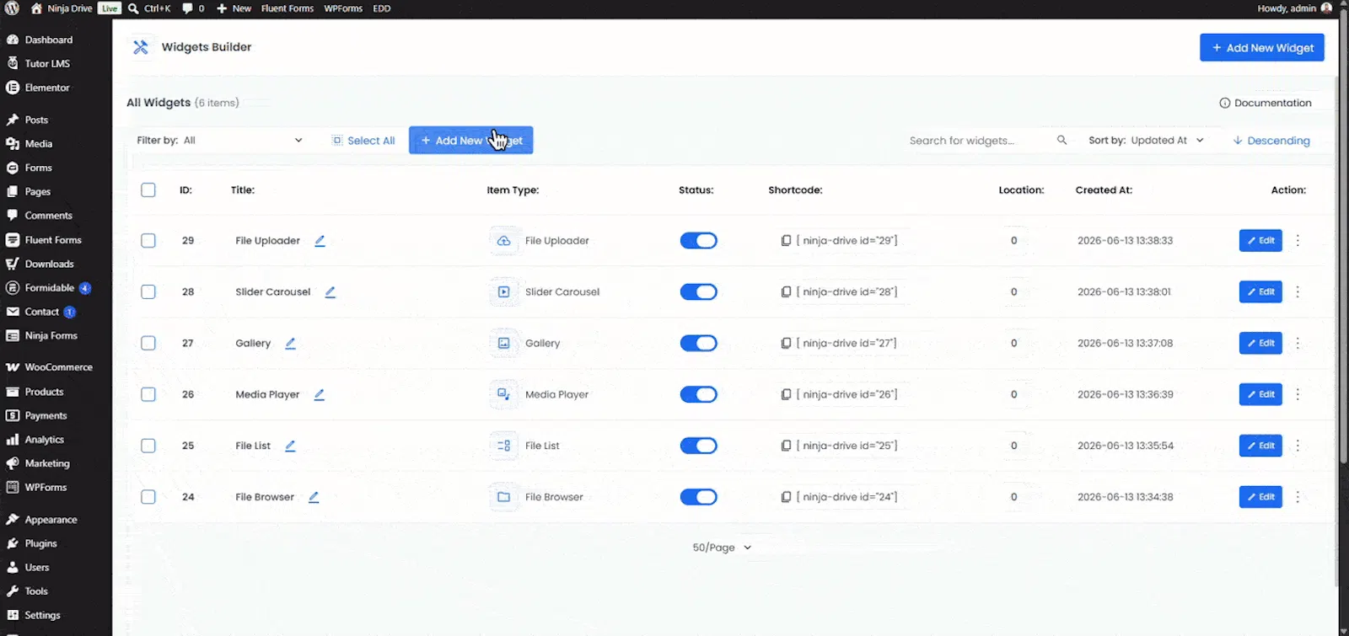Viewport: 1349px width, 636px height.
Task: Click Edit button for Gallery row
Action: click(x=1260, y=344)
